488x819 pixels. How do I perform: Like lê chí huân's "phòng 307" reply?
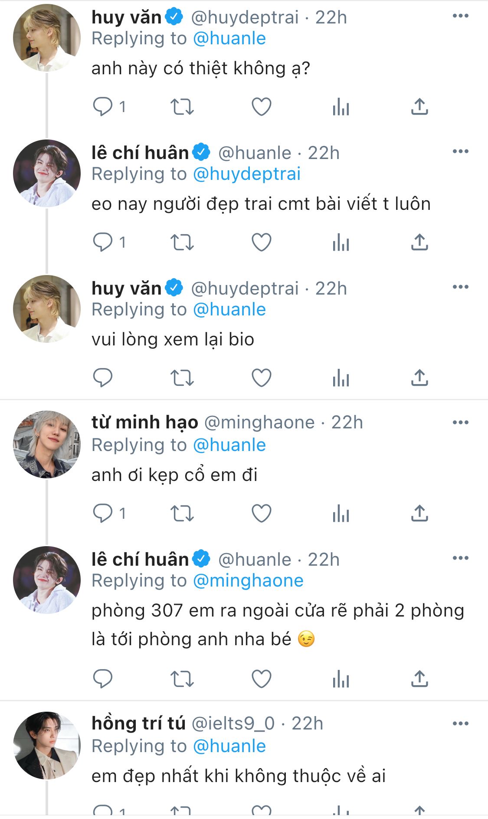262,678
